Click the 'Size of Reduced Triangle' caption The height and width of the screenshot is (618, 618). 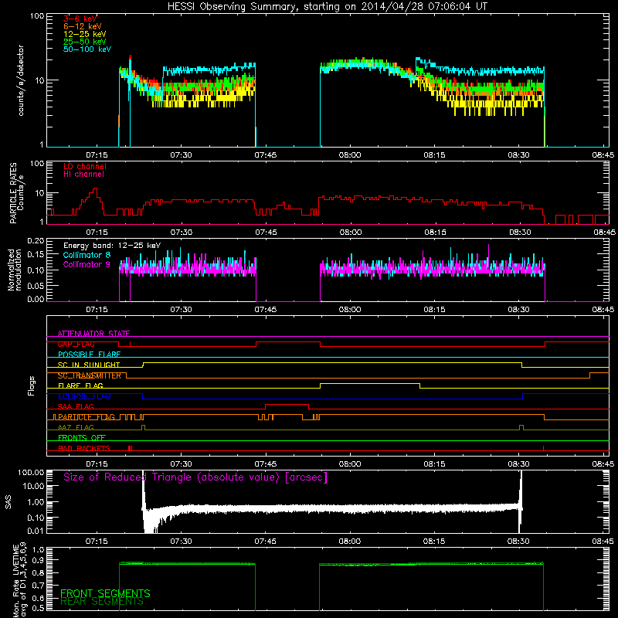(x=195, y=477)
